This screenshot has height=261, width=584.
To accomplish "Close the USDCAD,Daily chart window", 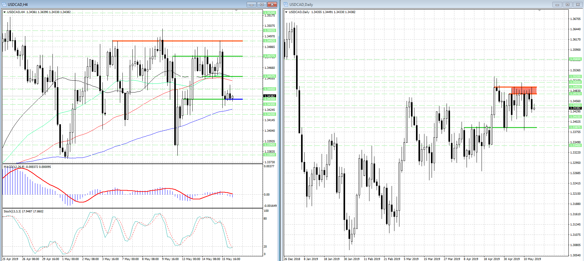I will (x=578, y=4).
